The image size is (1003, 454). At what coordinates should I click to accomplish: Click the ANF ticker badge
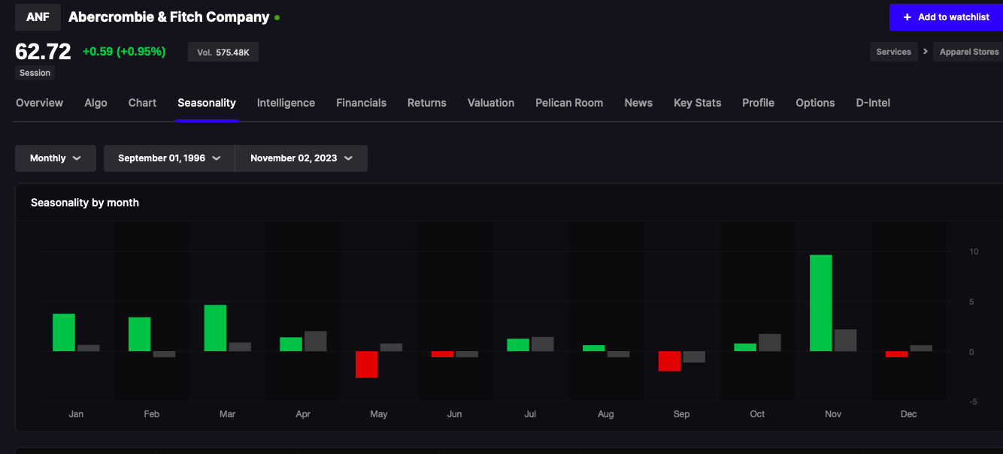(38, 17)
